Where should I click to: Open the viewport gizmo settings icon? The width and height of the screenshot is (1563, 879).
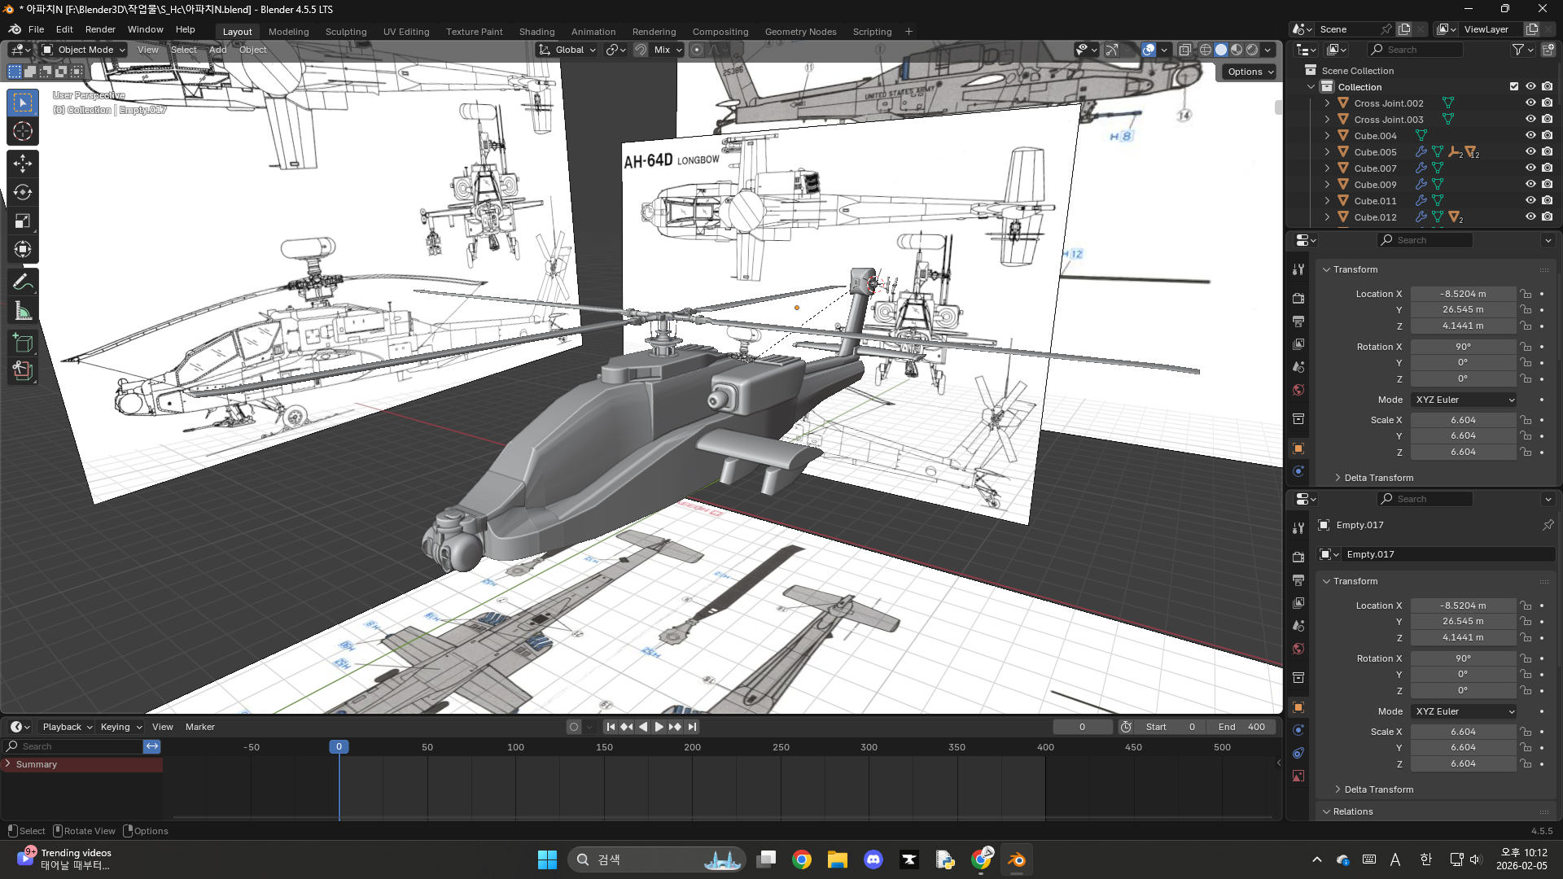pos(1112,50)
